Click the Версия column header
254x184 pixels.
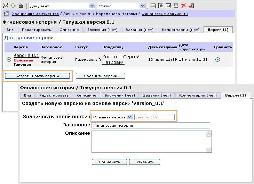[x=21, y=47]
